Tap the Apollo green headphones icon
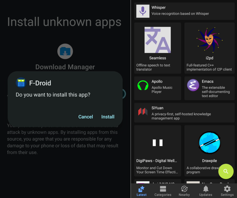 143,86
